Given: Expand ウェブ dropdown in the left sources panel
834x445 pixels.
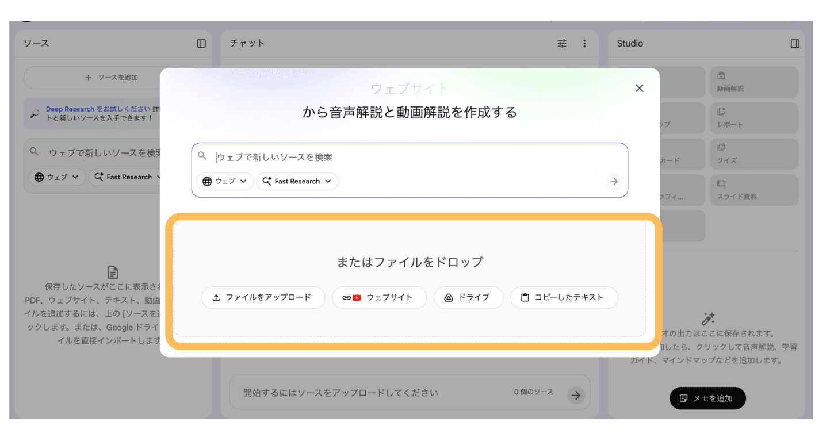Looking at the screenshot, I should (57, 177).
